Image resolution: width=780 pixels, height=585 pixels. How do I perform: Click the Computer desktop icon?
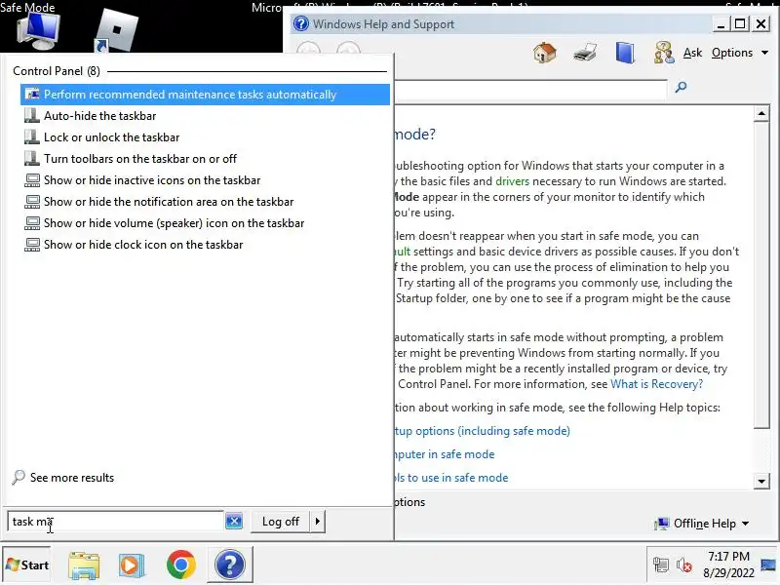click(39, 31)
